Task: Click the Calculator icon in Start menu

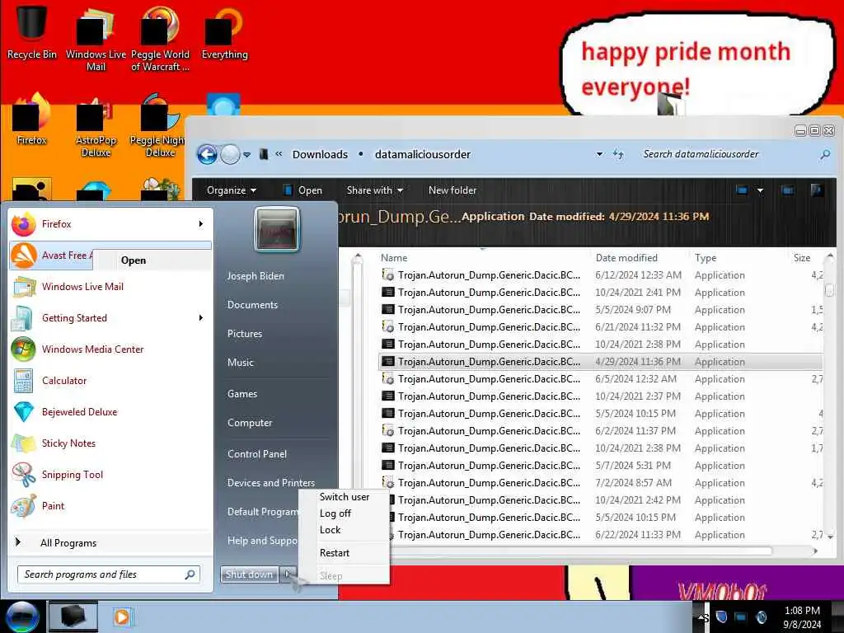Action: (x=23, y=381)
